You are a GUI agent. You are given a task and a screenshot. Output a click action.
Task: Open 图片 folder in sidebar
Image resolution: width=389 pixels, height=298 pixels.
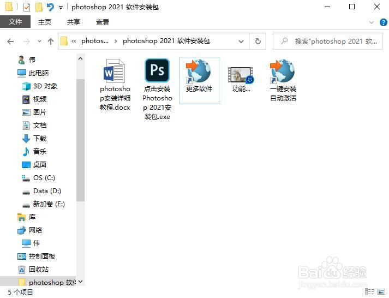[x=34, y=112]
